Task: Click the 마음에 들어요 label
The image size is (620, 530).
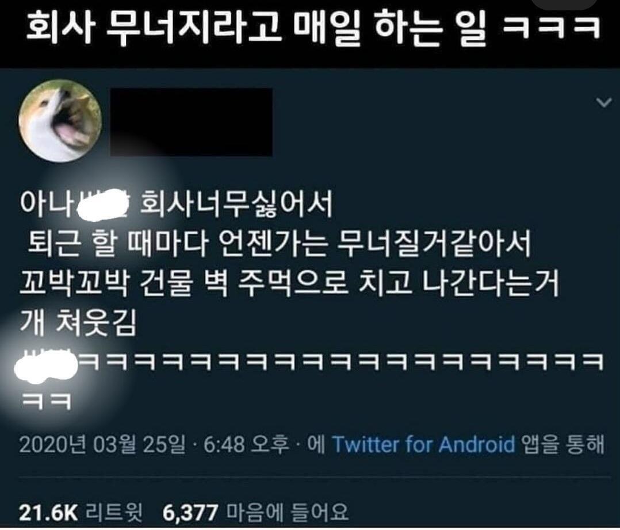Action: tap(287, 513)
